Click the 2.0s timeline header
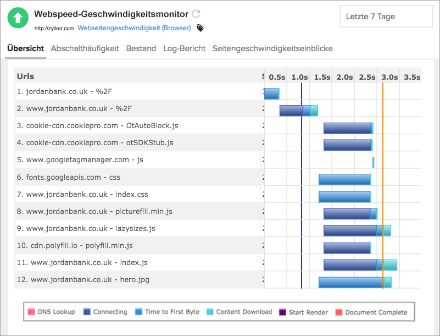This screenshot has width=440, height=336. tap(344, 77)
